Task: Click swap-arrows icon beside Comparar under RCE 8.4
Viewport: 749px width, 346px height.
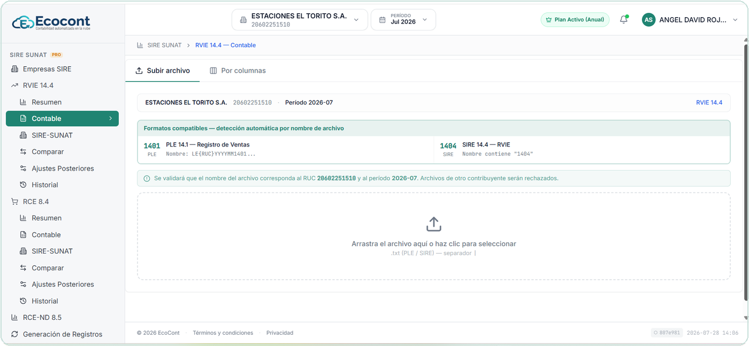Action: click(23, 268)
